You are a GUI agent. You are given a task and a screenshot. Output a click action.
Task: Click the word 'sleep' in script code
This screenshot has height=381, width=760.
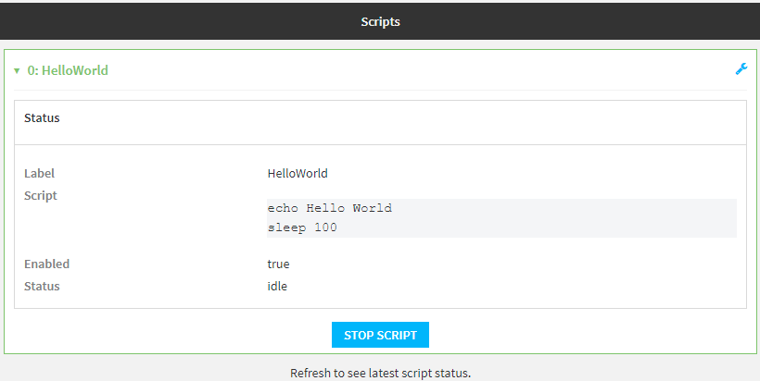point(286,227)
